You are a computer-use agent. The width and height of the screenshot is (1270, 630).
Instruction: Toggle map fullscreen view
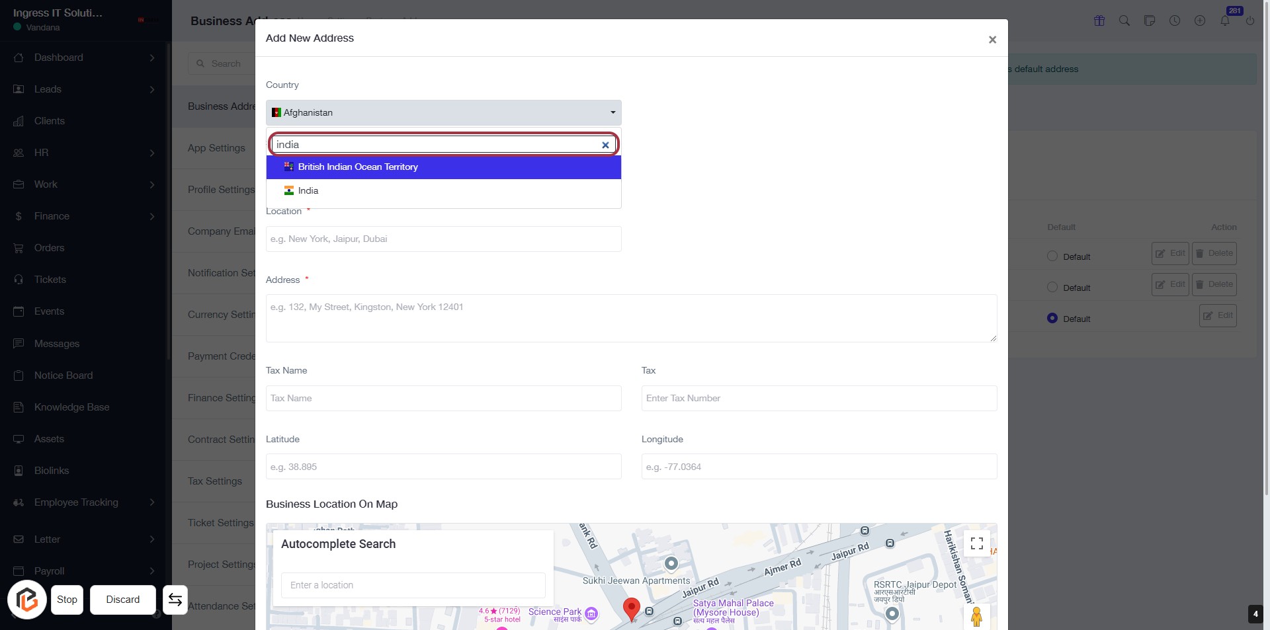976,543
